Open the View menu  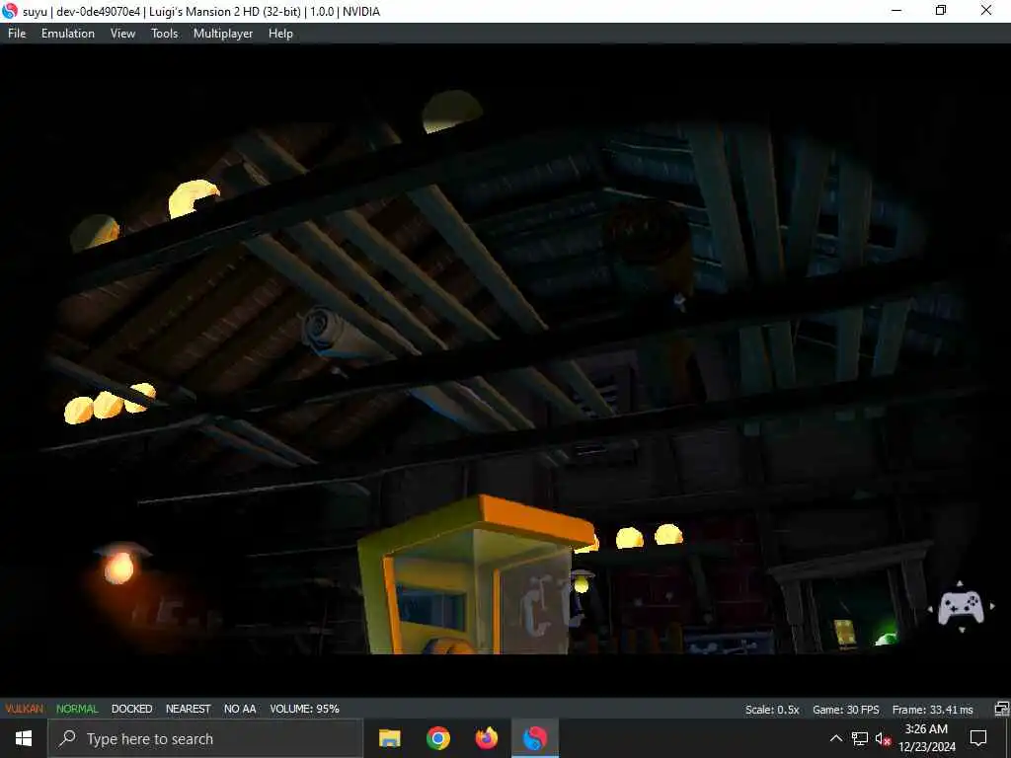pyautogui.click(x=122, y=34)
